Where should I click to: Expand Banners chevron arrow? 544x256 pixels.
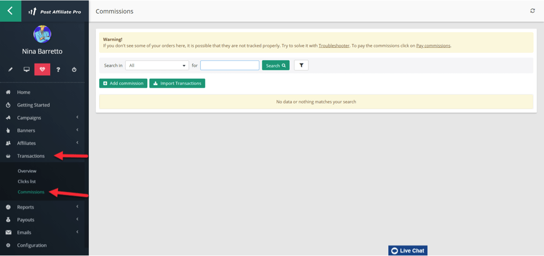[78, 130]
